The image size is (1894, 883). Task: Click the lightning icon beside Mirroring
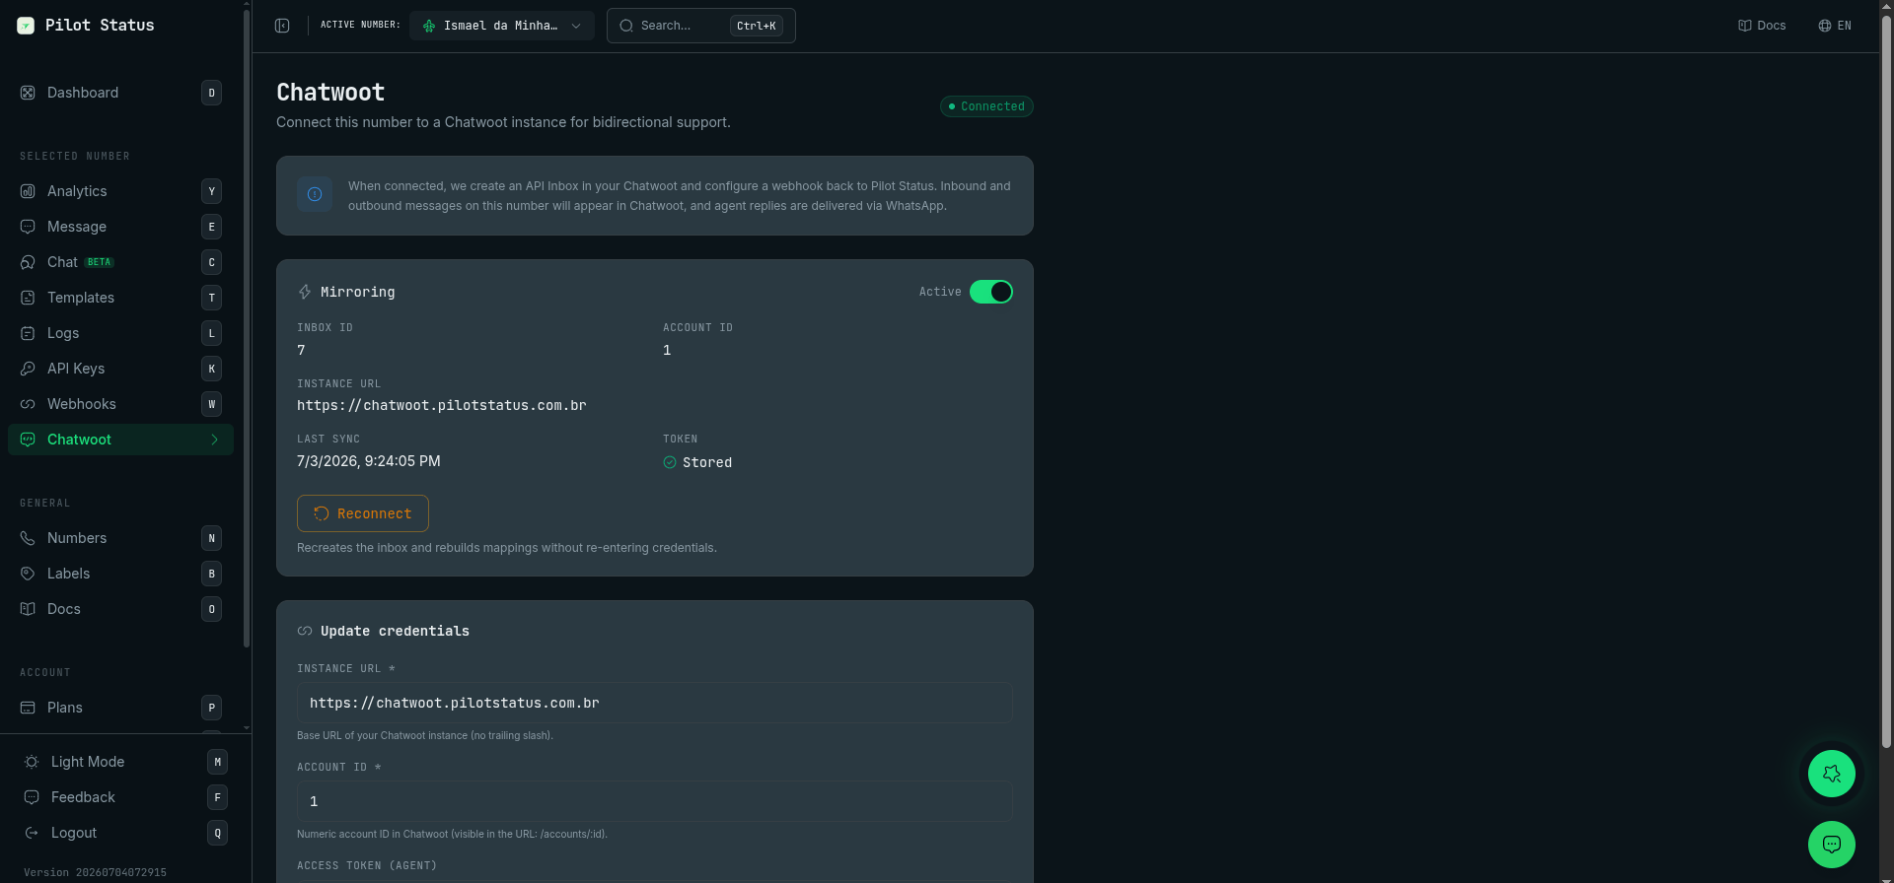point(305,292)
